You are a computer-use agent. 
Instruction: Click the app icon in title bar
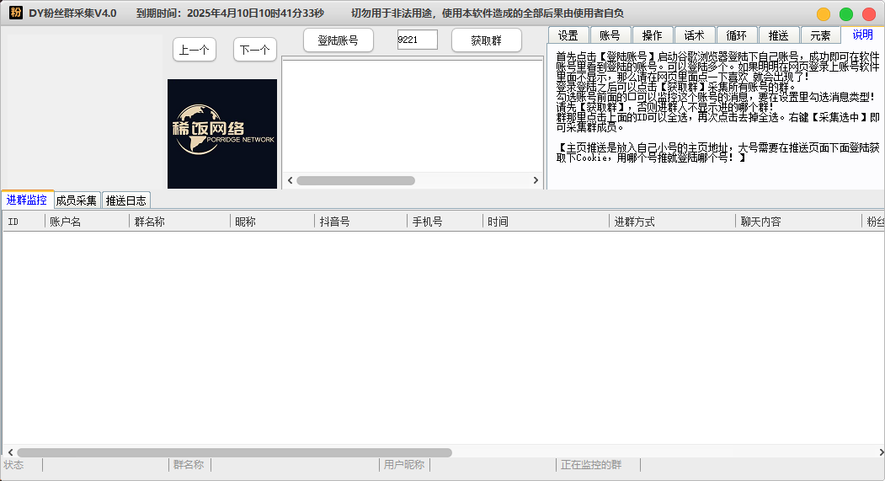[15, 13]
